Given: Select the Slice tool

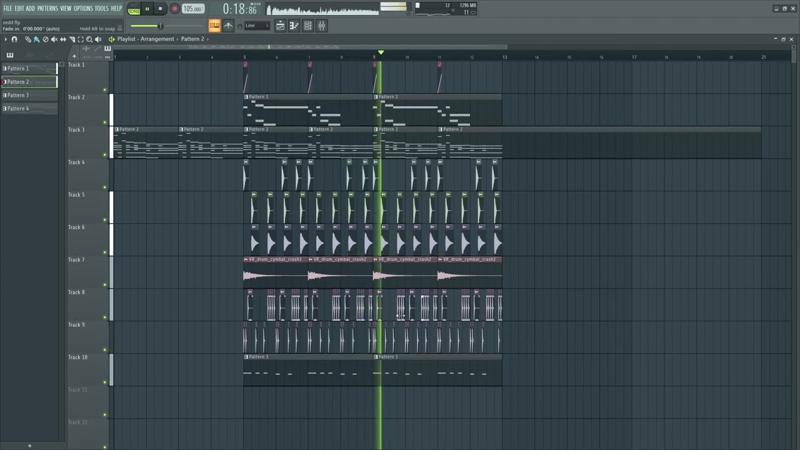Looking at the screenshot, I should click(72, 39).
